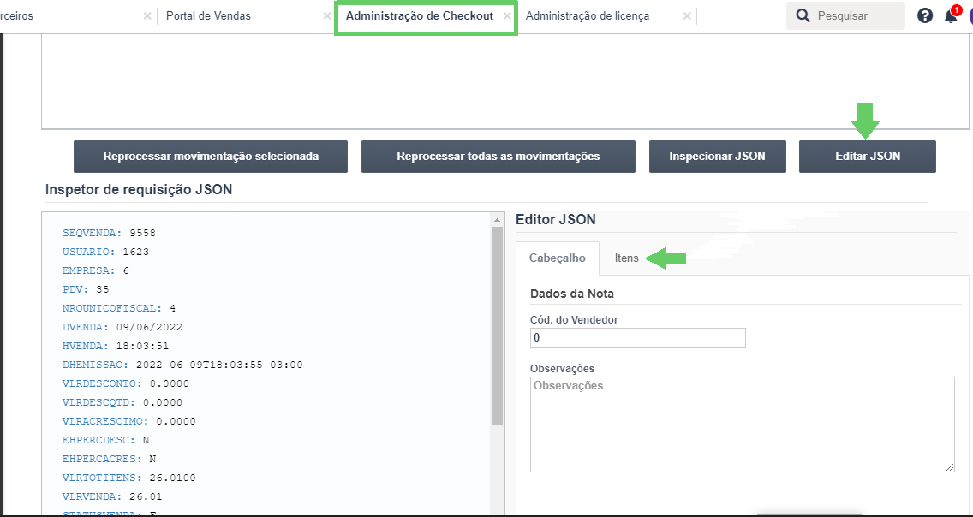The height and width of the screenshot is (517, 973).
Task: Click the VLRDESCQTD: 0.0000 line
Action: pos(122,402)
